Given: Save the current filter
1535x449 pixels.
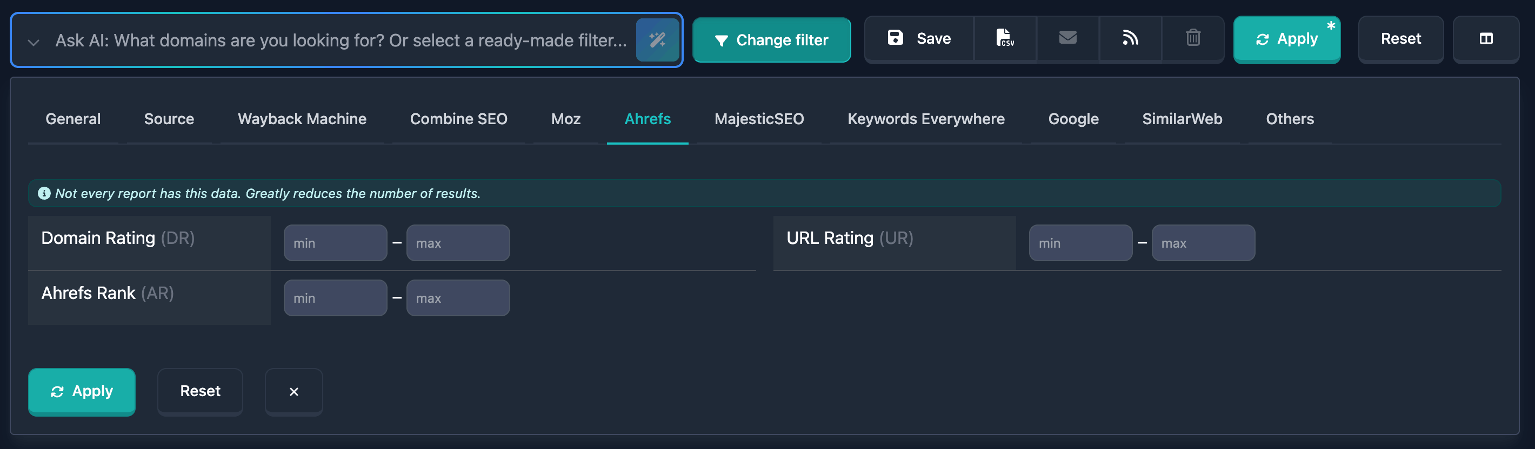Looking at the screenshot, I should click(x=918, y=38).
